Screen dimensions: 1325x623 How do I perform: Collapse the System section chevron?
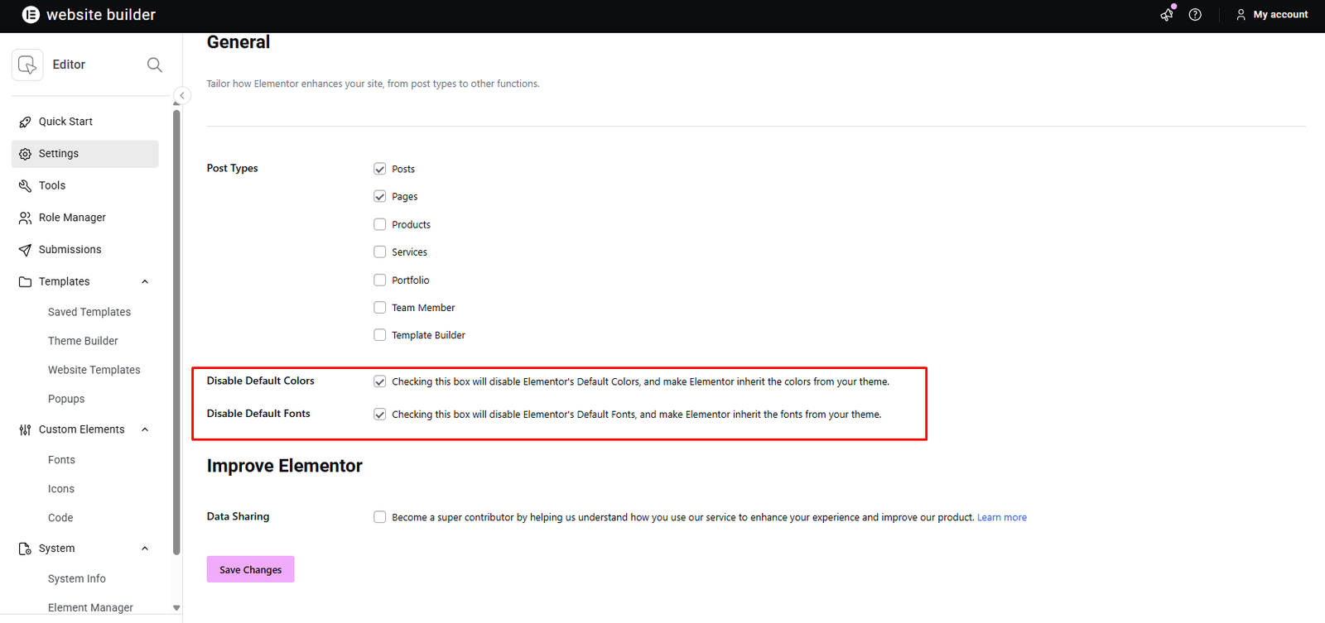point(145,549)
